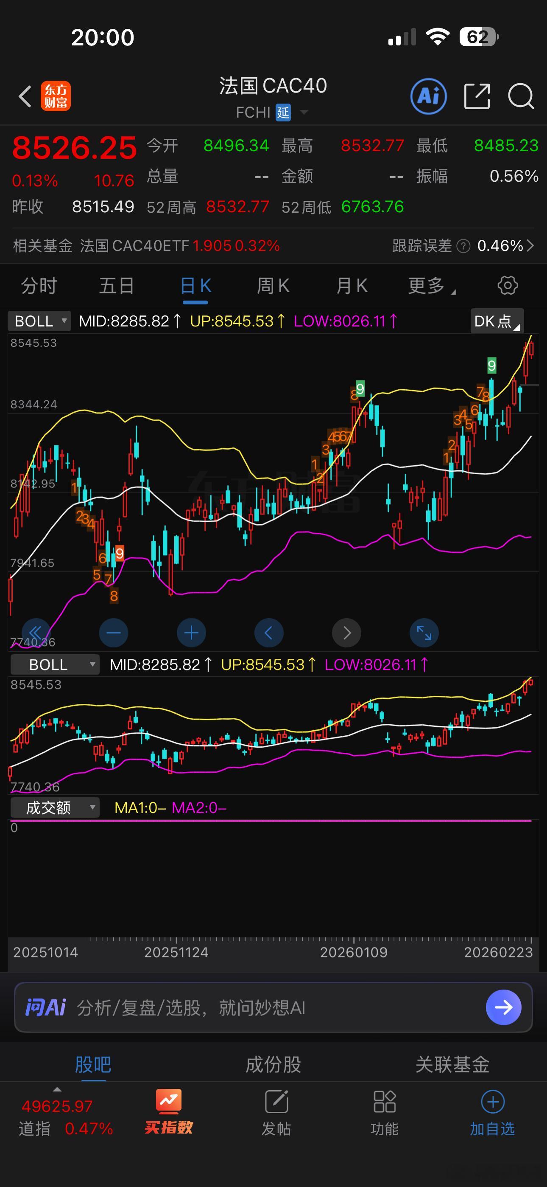Expand the DK点 selector
The image size is (547, 1187).
(x=497, y=321)
